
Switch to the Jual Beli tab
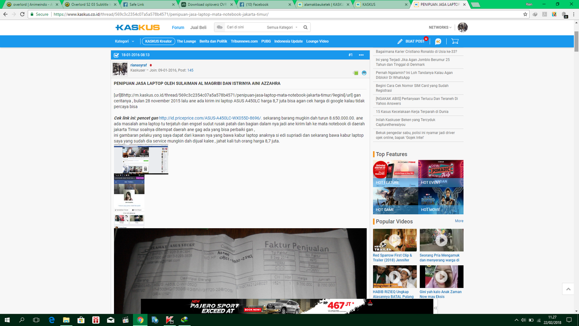tap(198, 27)
